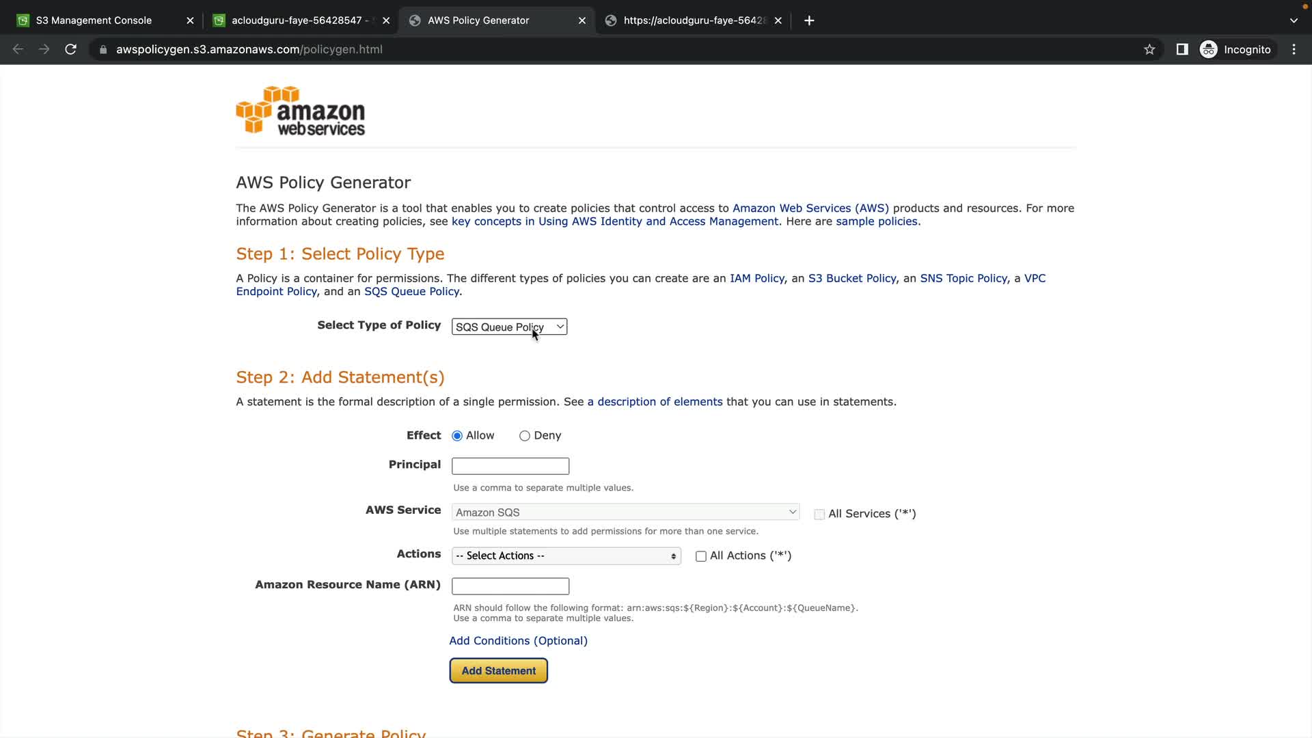Switch to the acloudguru-faye-56428547 bucket tab
This screenshot has width=1312, height=738.
[297, 20]
